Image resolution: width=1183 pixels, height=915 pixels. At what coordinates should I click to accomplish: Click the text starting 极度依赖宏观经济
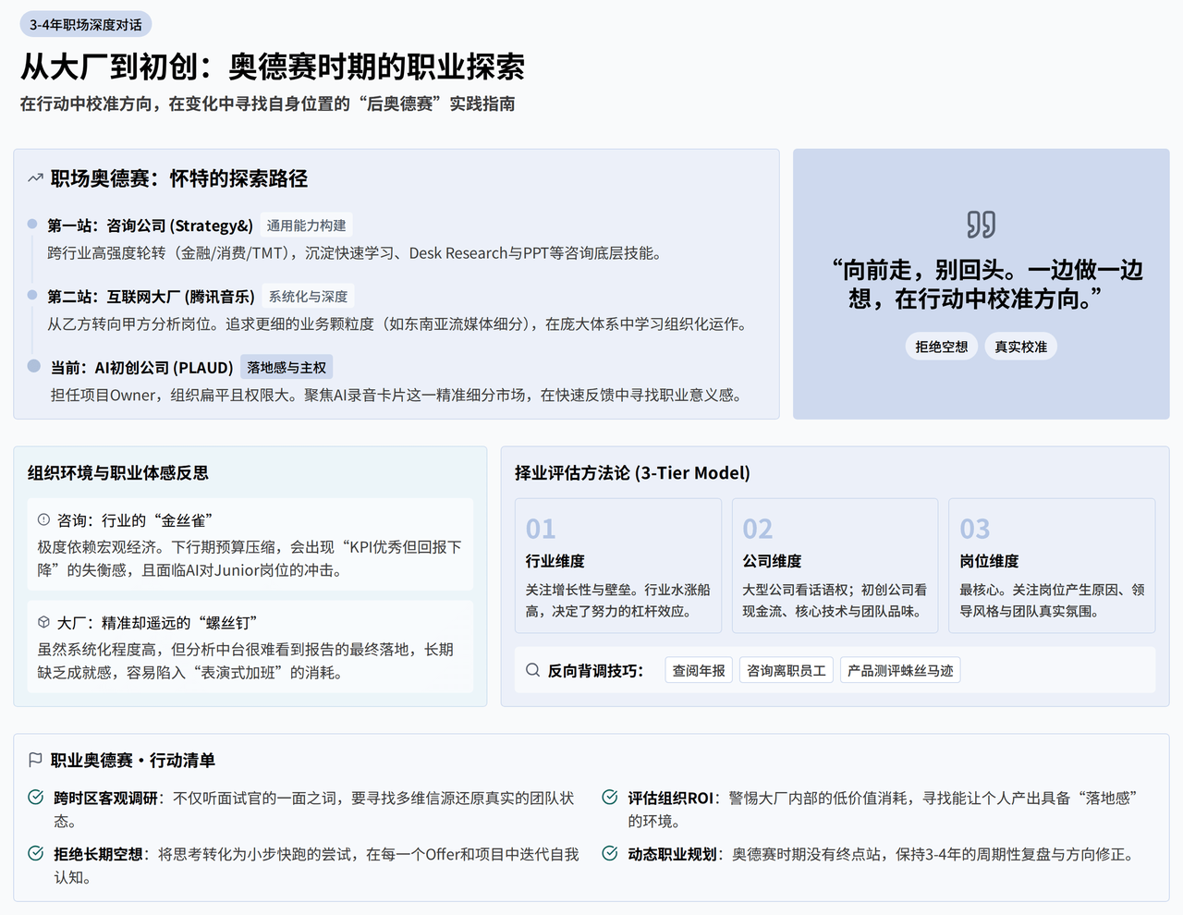[x=250, y=558]
